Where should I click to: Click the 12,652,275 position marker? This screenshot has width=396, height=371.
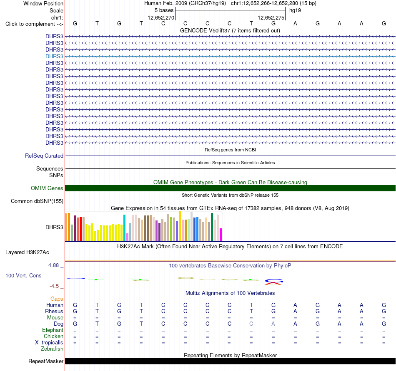coord(271,17)
